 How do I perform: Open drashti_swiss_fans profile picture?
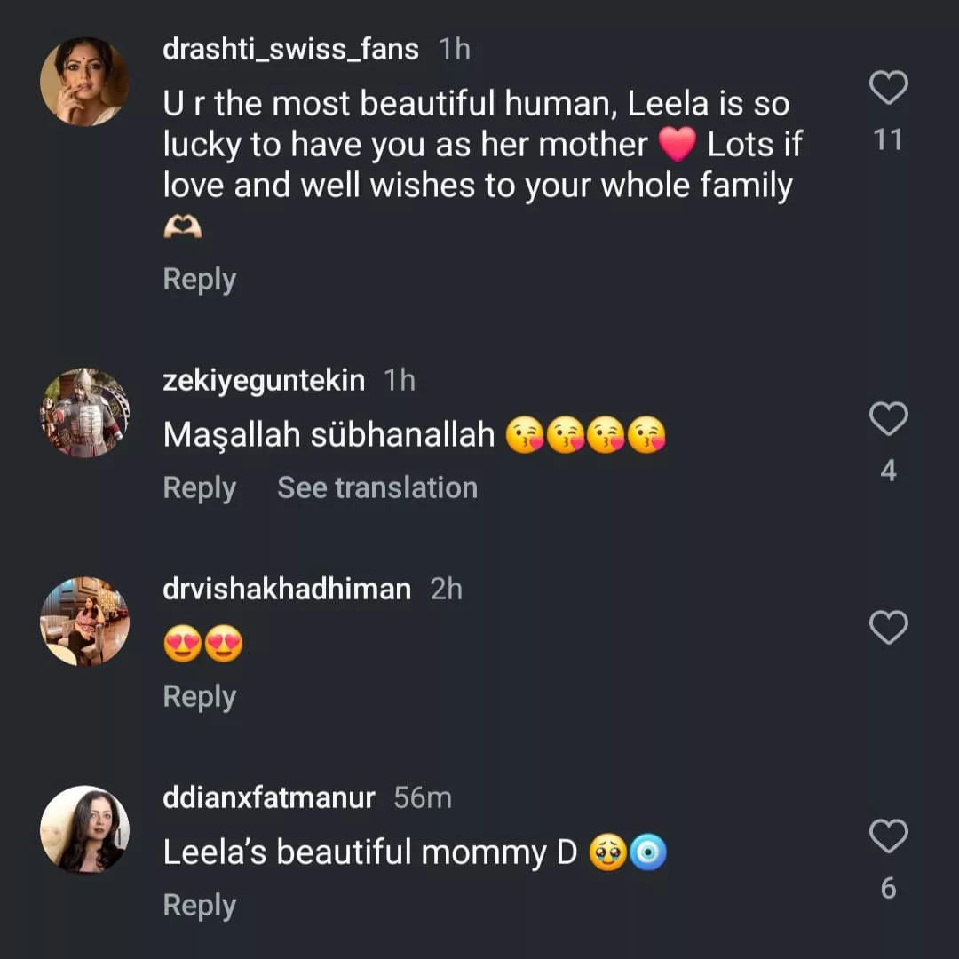click(x=84, y=82)
